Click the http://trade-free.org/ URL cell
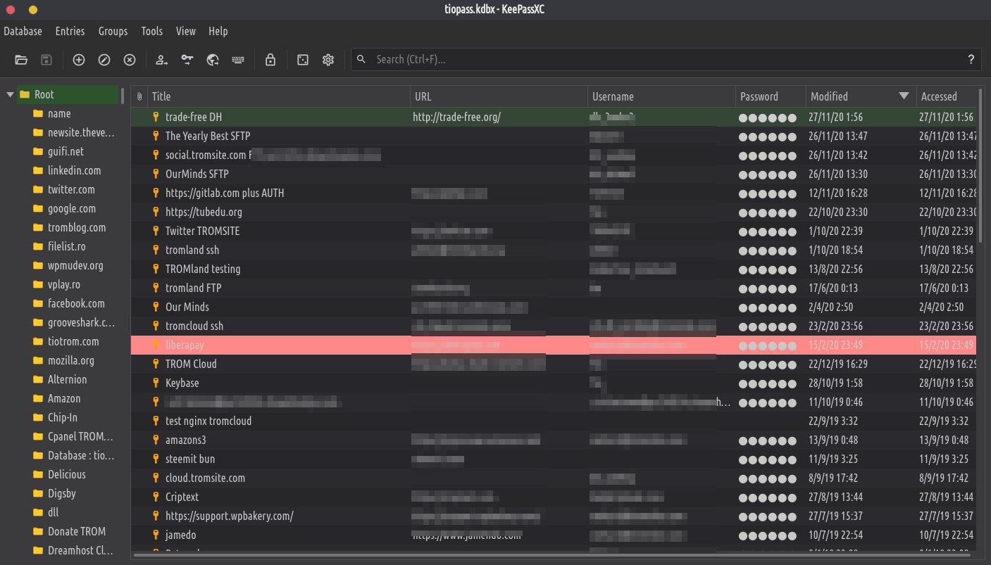 pyautogui.click(x=457, y=117)
